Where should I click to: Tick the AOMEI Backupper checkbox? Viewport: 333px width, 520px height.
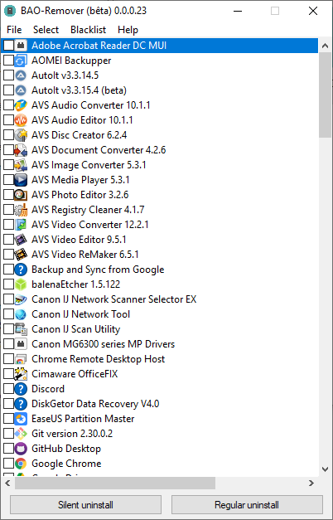[x=8, y=61]
